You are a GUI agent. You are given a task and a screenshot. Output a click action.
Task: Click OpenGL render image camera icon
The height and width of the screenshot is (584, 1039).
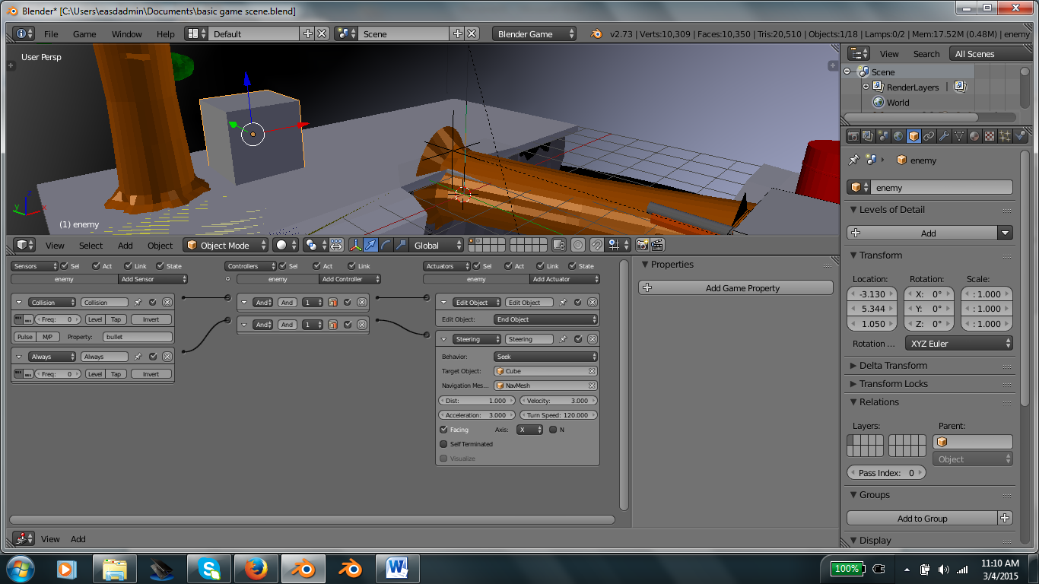point(643,245)
